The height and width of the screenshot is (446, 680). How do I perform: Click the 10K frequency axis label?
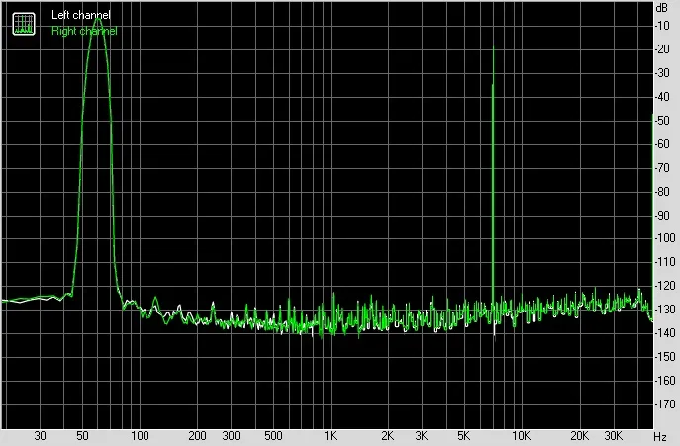521,435
